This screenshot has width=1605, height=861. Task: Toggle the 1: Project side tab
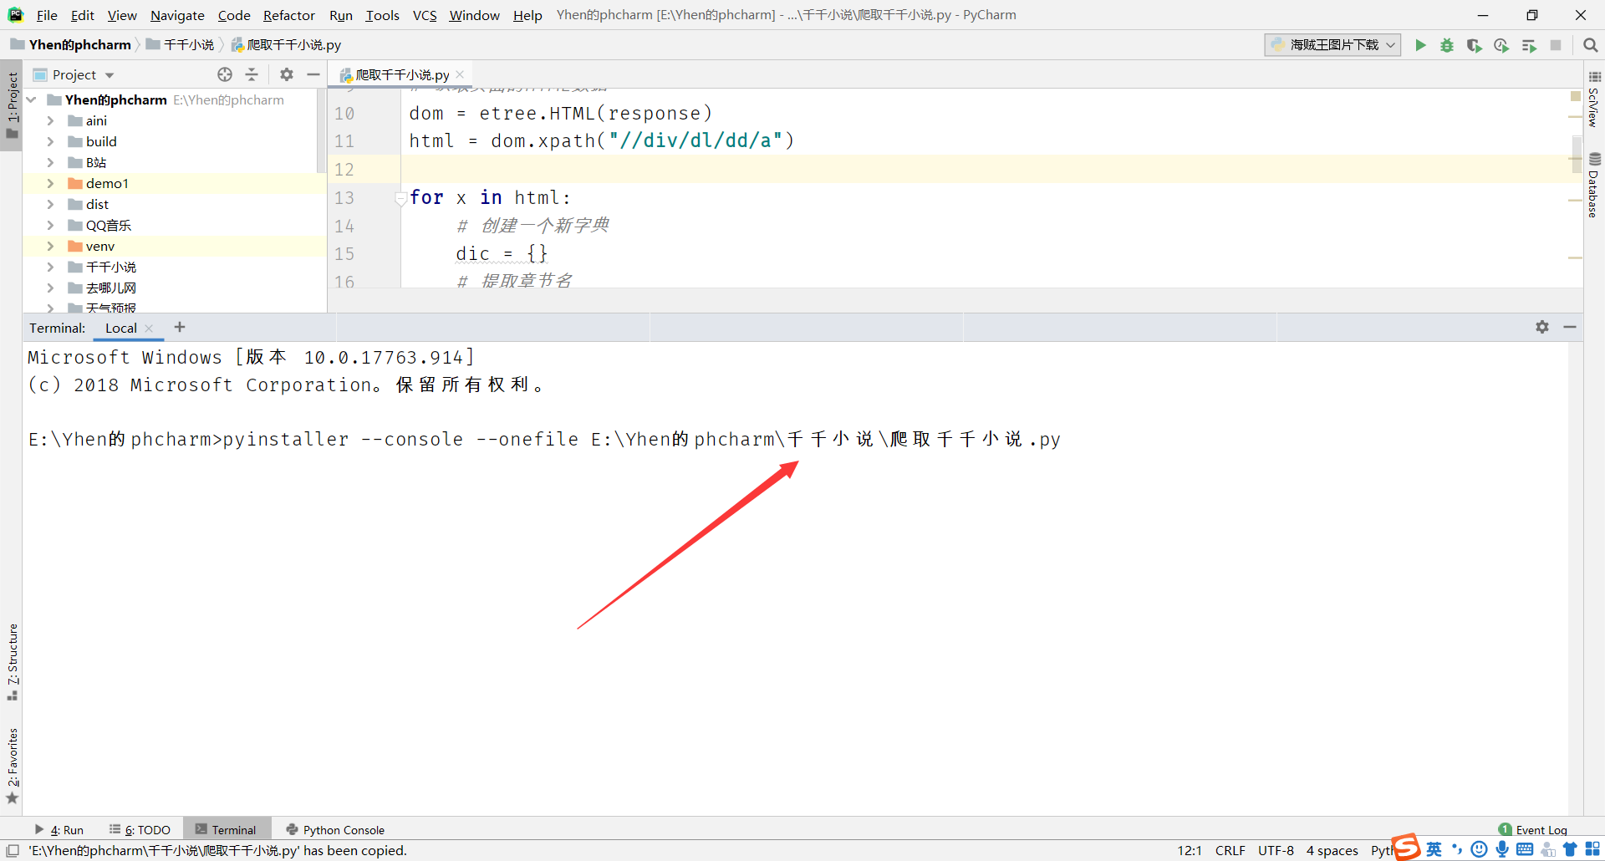tap(12, 104)
